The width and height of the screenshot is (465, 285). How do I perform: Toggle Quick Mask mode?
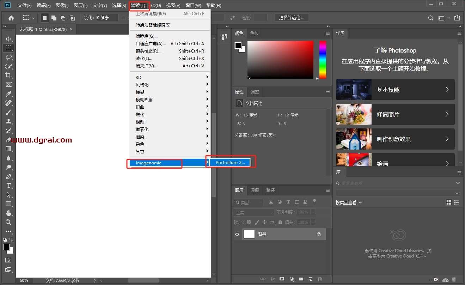(x=8, y=260)
